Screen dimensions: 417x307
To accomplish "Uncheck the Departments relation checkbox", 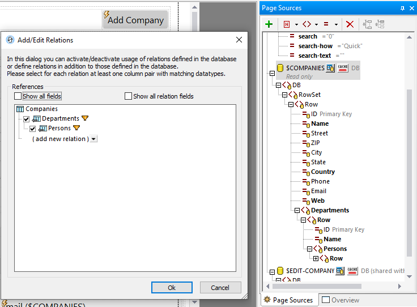I will (27, 119).
